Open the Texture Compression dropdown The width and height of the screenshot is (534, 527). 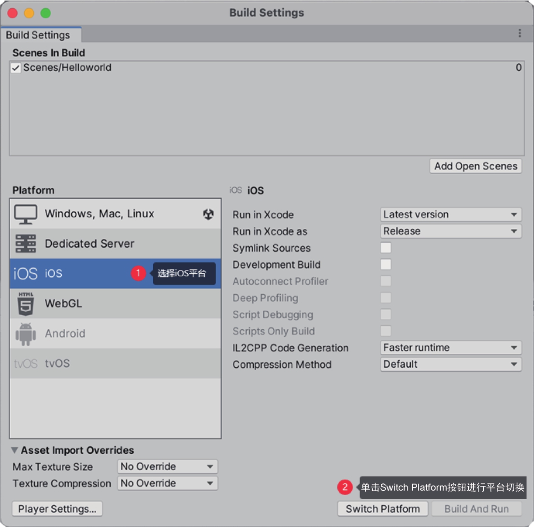(167, 483)
